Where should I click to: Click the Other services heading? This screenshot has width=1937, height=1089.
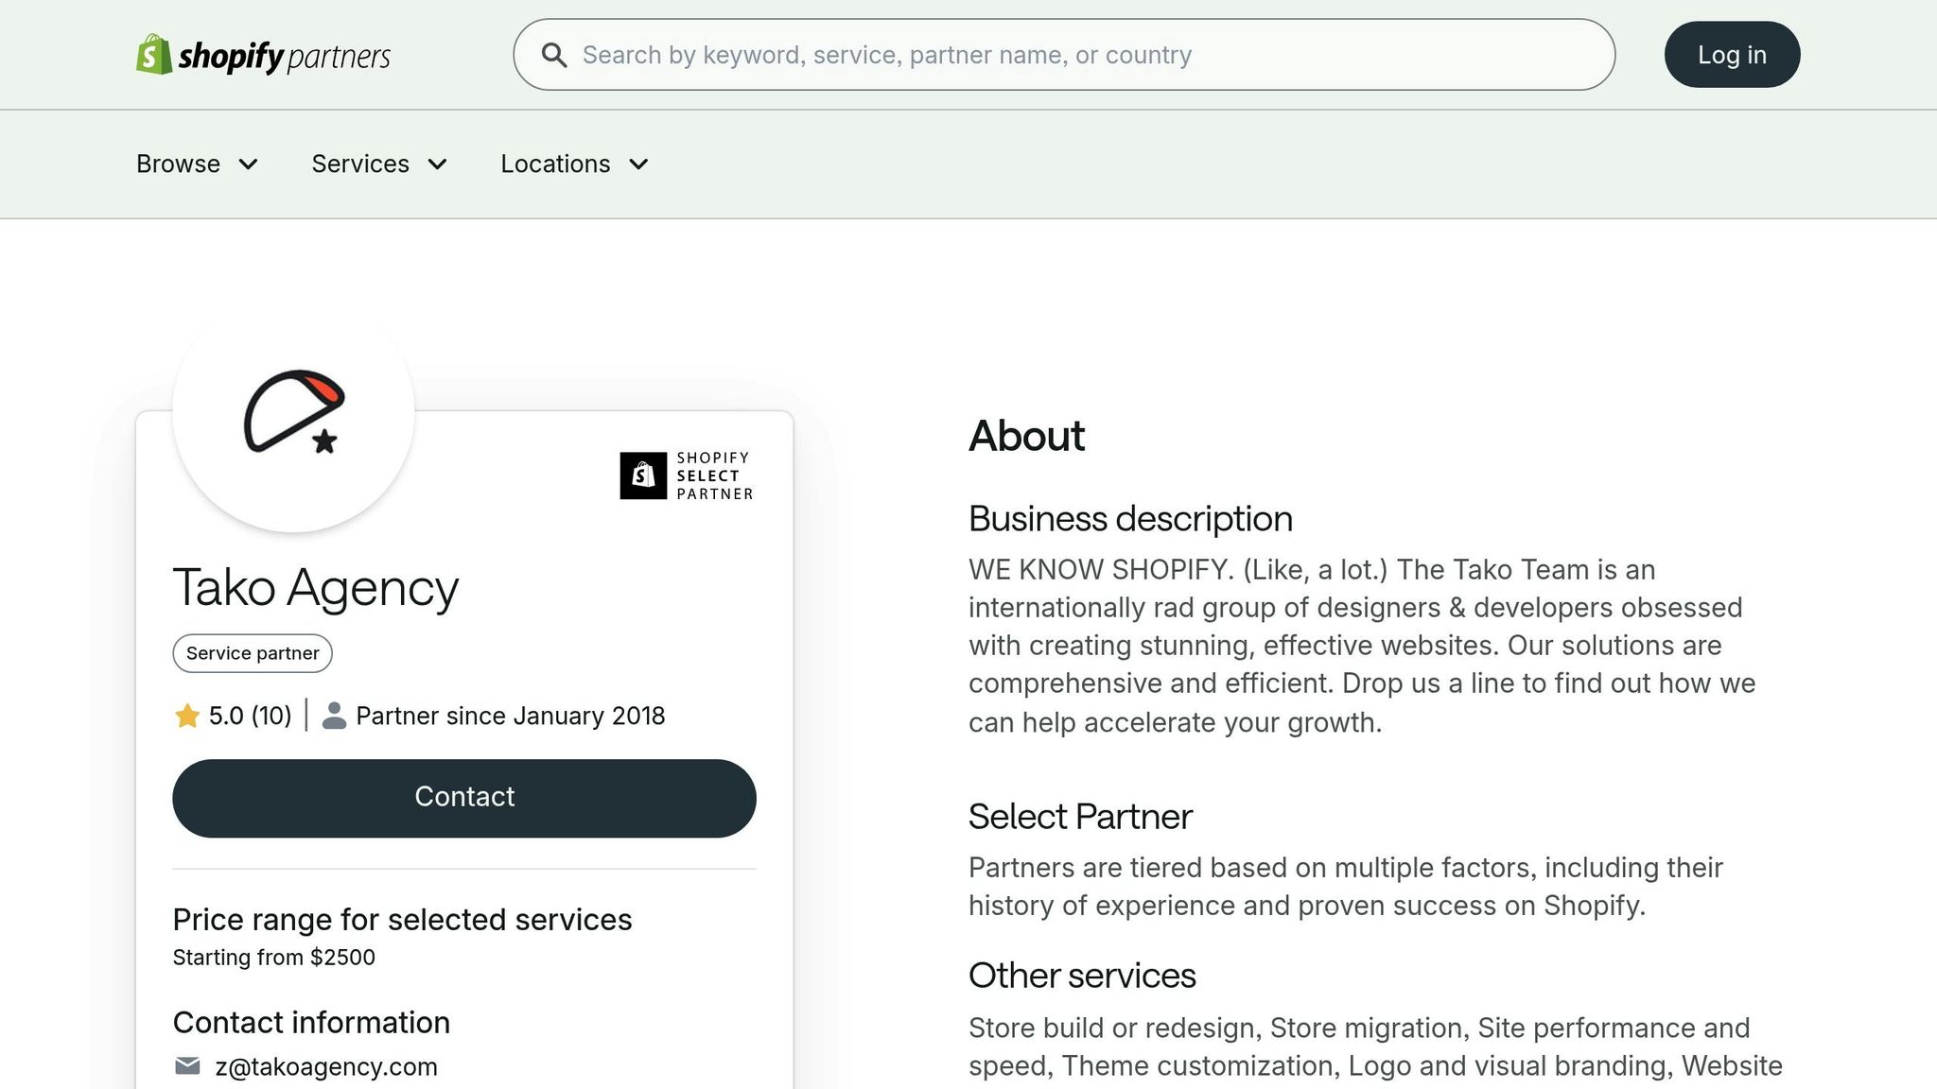tap(1082, 976)
